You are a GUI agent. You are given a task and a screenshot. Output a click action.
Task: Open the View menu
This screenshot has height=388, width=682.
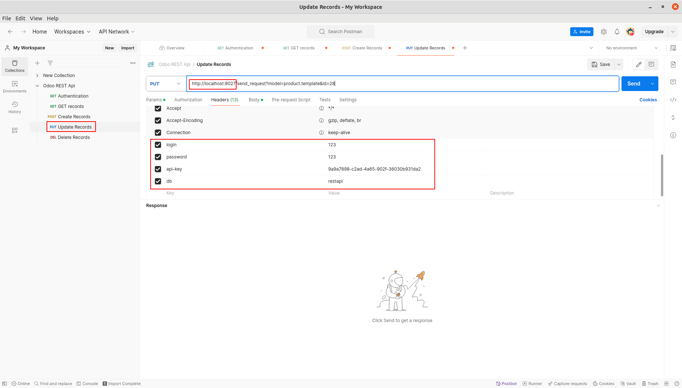coord(36,18)
